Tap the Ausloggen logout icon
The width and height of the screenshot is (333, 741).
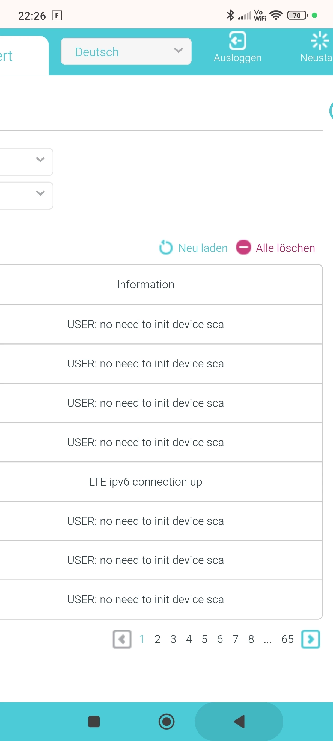(237, 41)
